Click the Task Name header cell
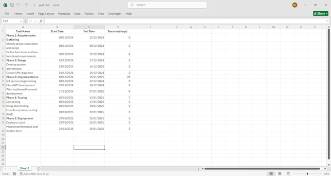The height and width of the screenshot is (176, 331). 23,31
